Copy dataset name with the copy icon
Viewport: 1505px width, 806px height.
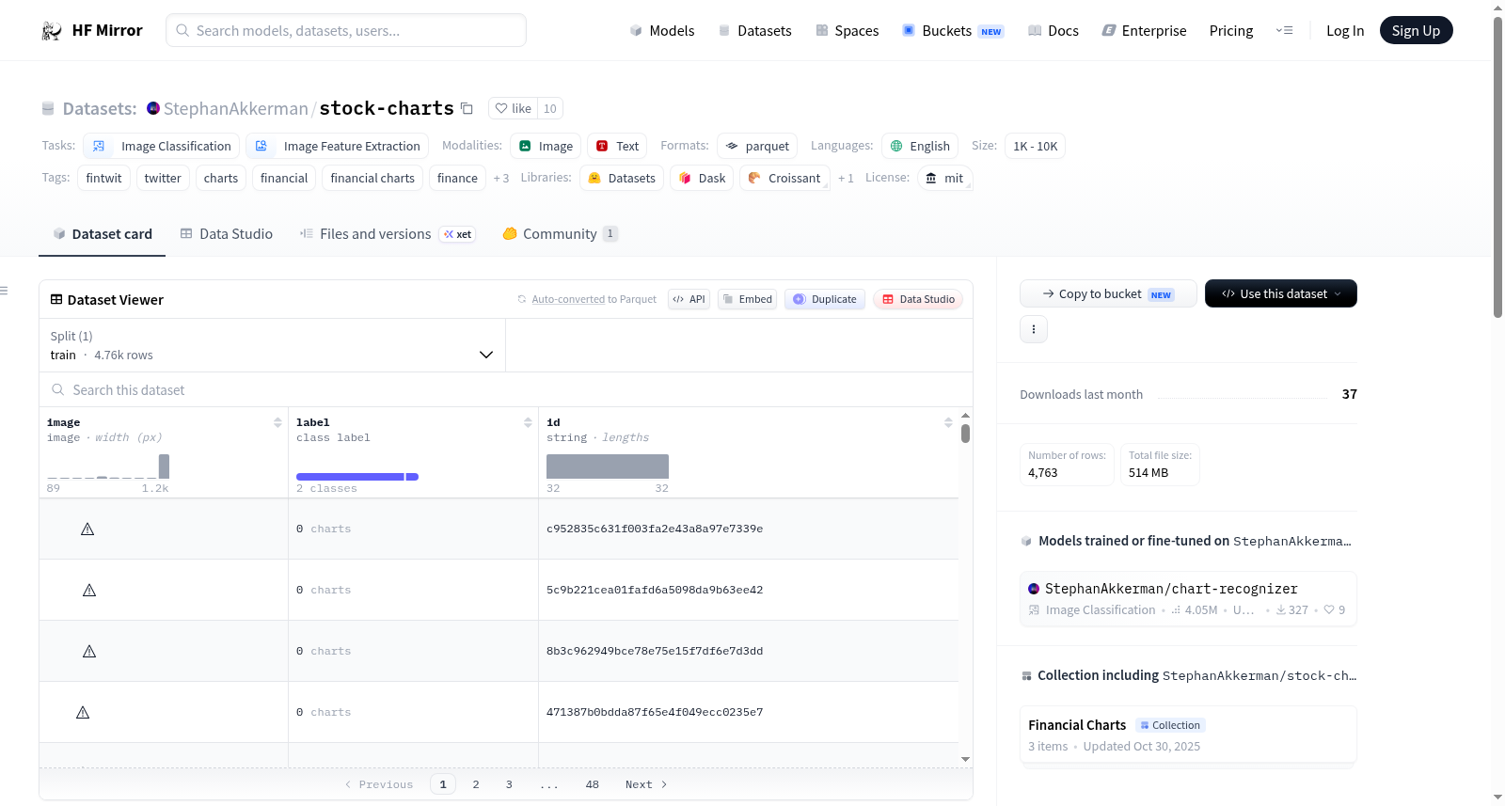click(467, 108)
